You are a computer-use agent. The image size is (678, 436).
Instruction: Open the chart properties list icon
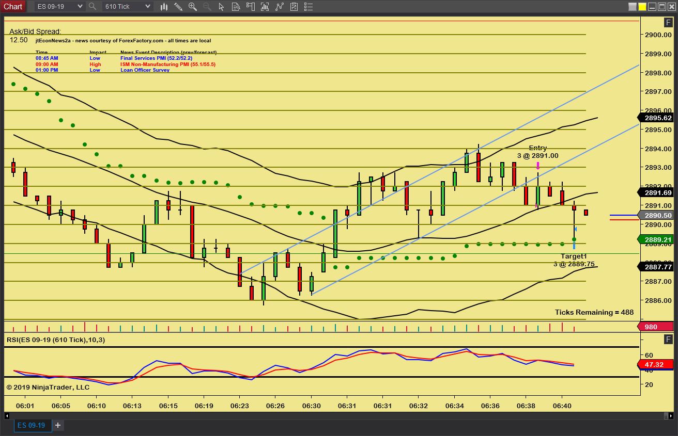click(x=309, y=7)
